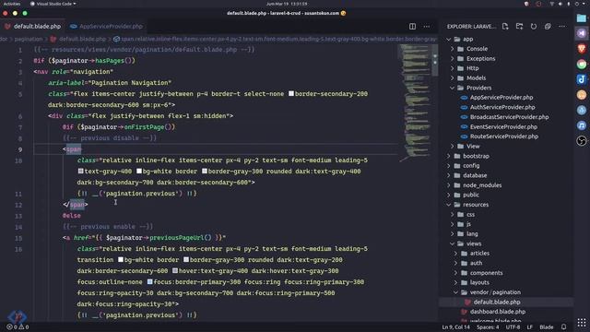590x332 pixels.
Task: Click the New File icon in Explorer header
Action: point(505,27)
